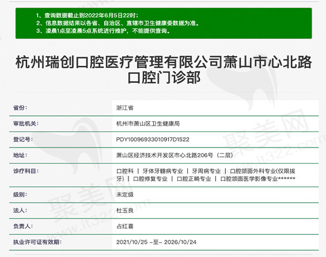Screen dimensions: 326x257
Task: Click 口腔科 in the 诊疗科目 row
Action: pos(125,171)
